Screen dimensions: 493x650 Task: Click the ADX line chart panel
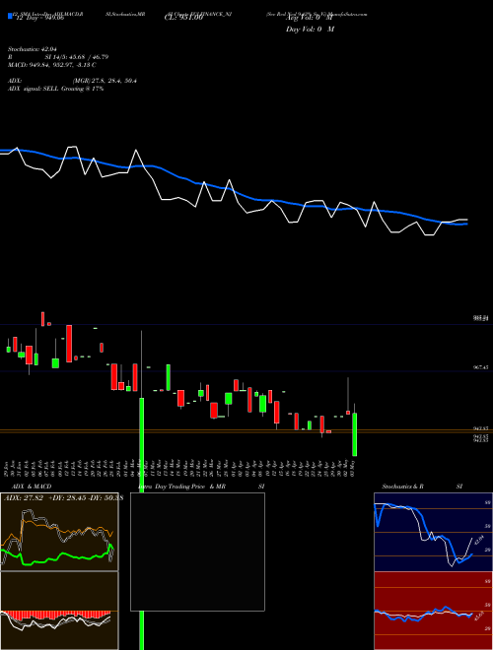click(59, 532)
